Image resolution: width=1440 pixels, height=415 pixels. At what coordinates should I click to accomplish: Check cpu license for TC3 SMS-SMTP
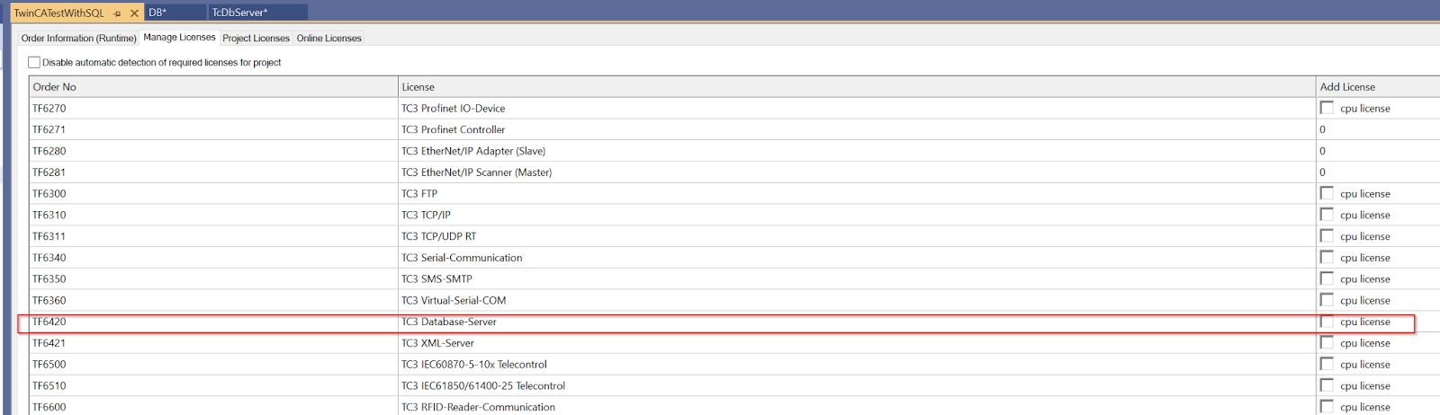coord(1327,278)
